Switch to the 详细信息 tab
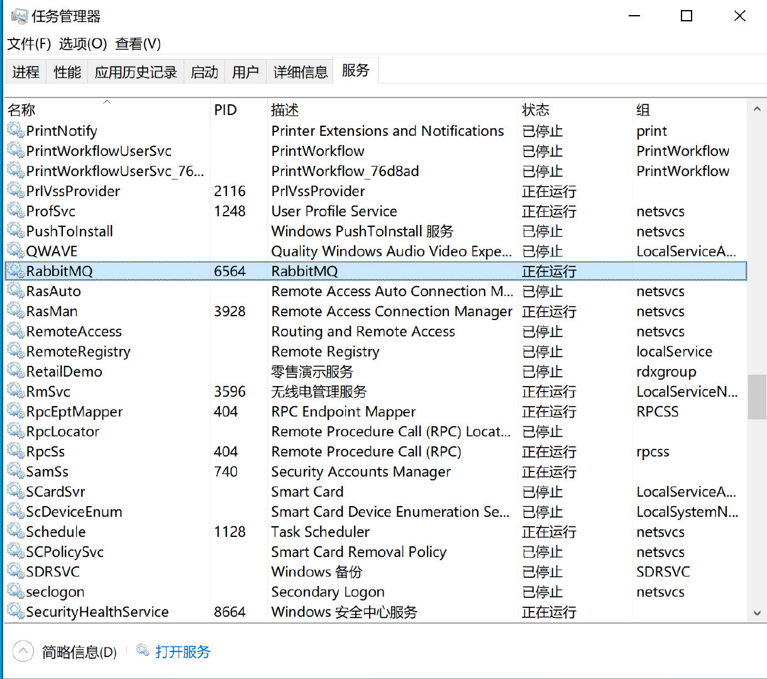Viewport: 767px width, 679px height. (301, 72)
